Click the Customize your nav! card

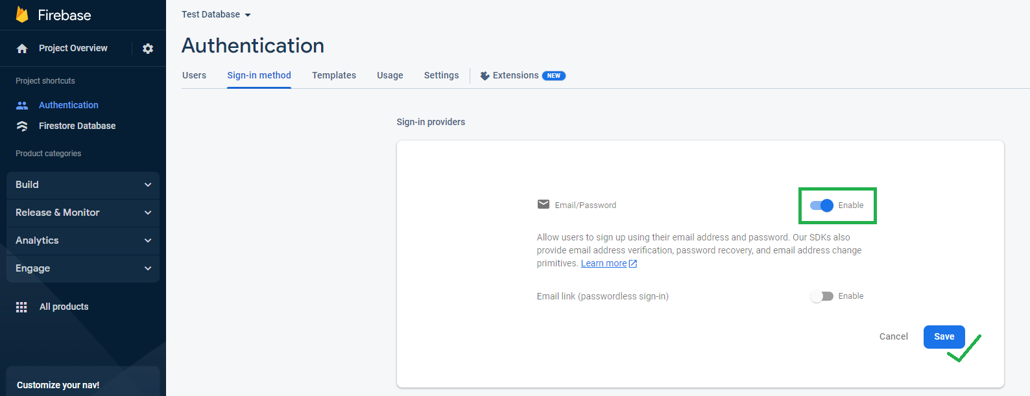point(83,382)
